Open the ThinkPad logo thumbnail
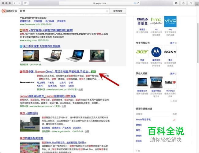The height and width of the screenshot is (153, 199). coord(170,82)
